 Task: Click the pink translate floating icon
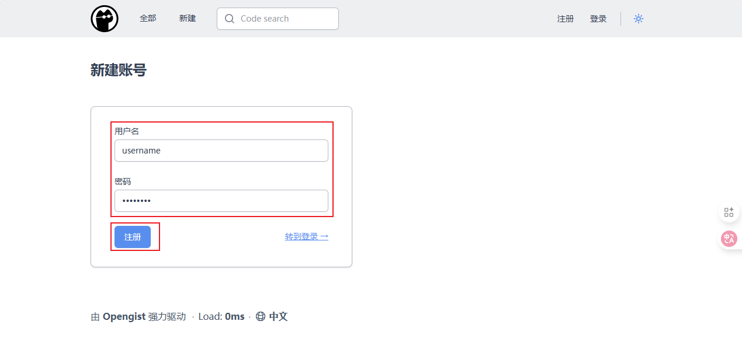point(729,239)
